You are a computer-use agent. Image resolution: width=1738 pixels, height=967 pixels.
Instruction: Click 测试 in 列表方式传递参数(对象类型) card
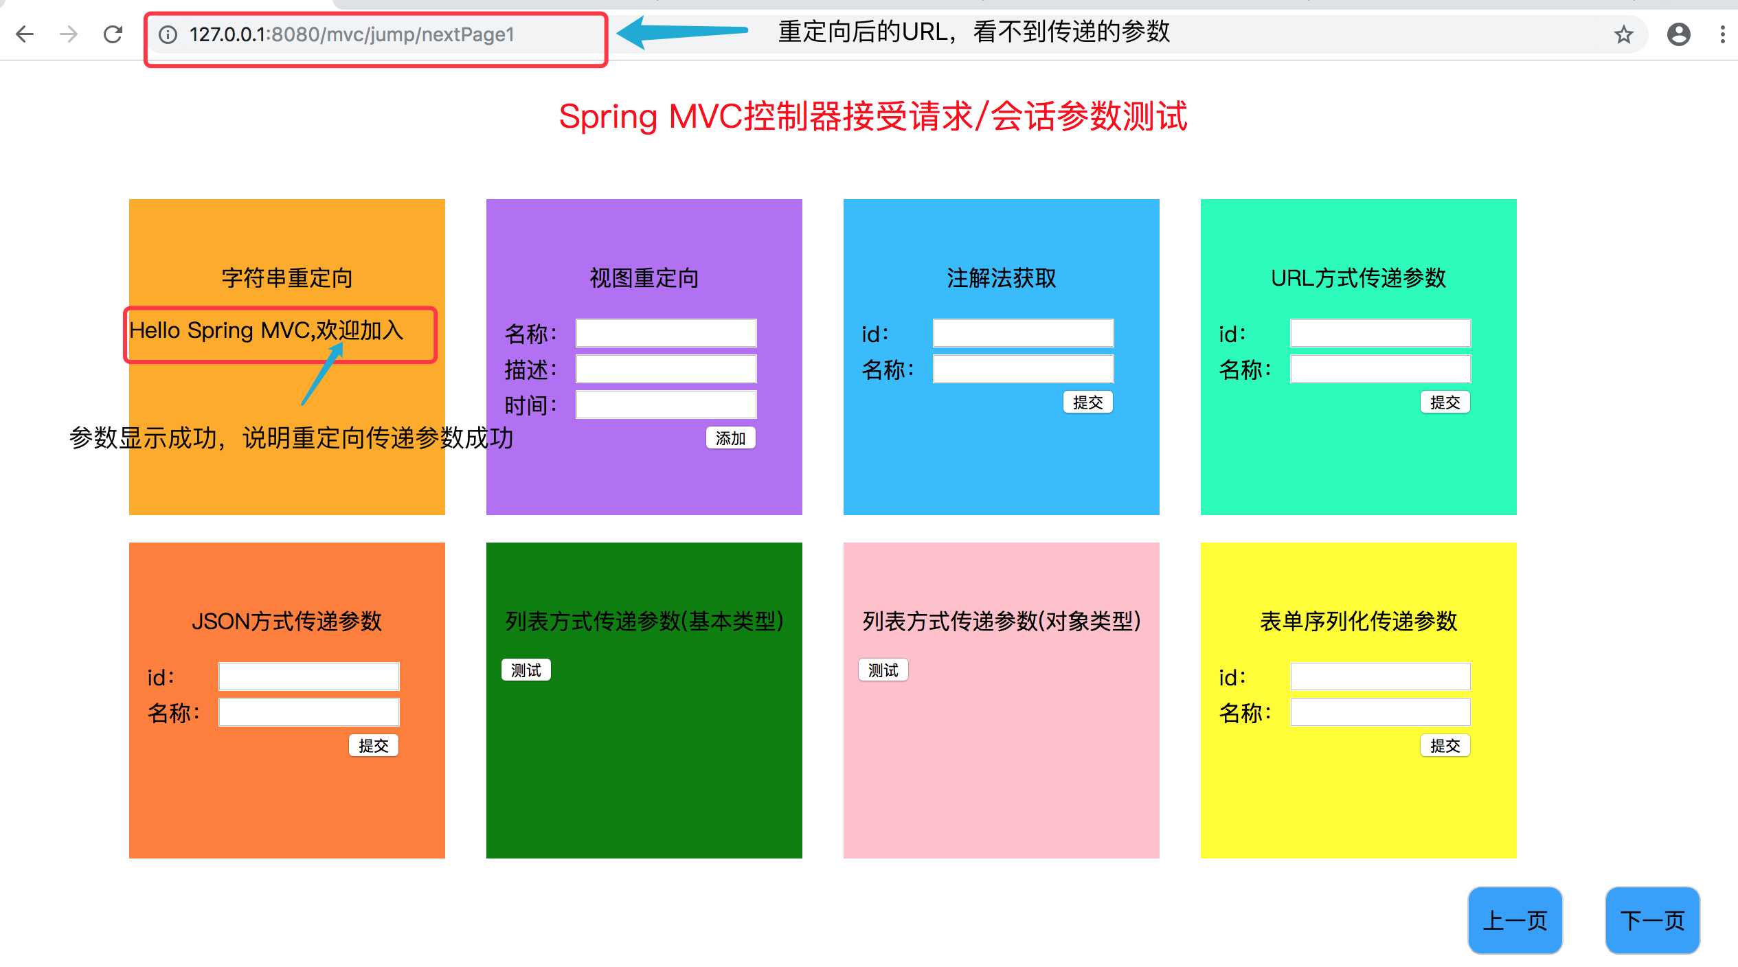pyautogui.click(x=883, y=670)
